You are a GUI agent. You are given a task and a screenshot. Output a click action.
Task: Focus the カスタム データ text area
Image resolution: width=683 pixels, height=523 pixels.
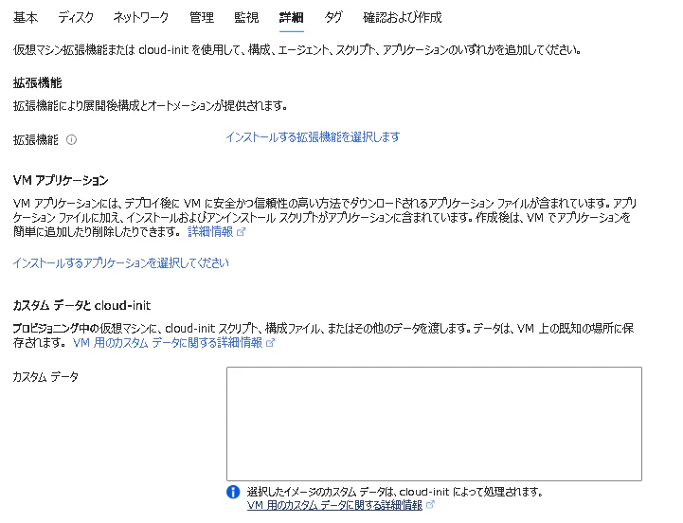(x=434, y=424)
